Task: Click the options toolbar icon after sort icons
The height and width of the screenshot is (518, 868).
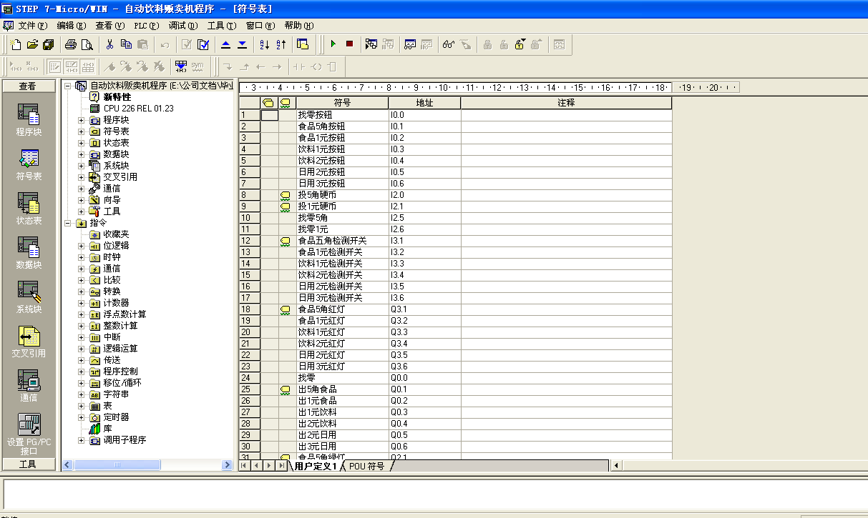Action: [x=303, y=44]
